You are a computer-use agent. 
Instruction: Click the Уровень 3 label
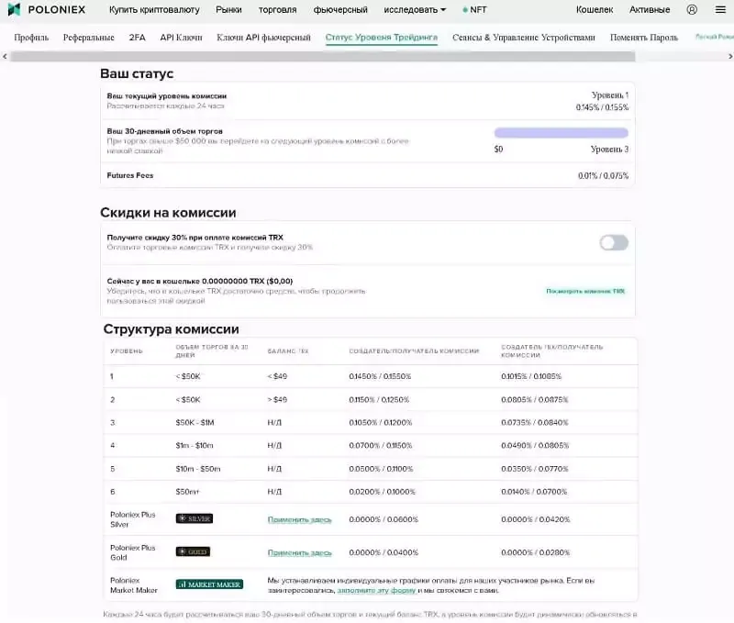click(x=609, y=150)
